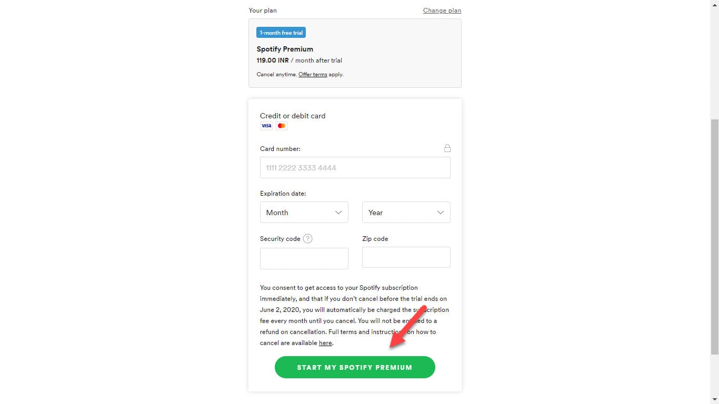This screenshot has width=719, height=404.
Task: Click the Mastercard icon
Action: [x=281, y=125]
